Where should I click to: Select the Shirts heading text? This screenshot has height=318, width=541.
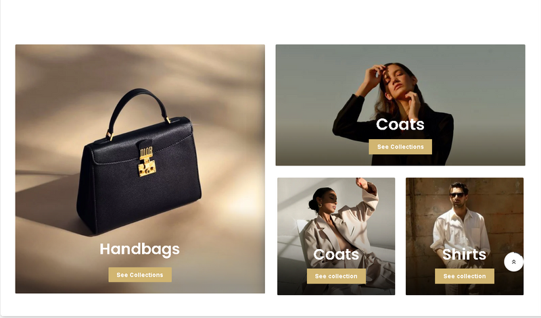pos(465,255)
